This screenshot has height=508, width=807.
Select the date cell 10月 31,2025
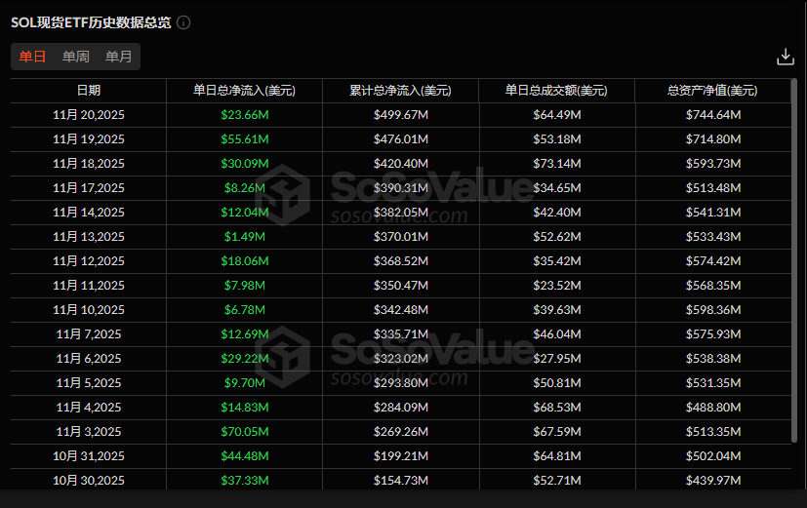[89, 456]
